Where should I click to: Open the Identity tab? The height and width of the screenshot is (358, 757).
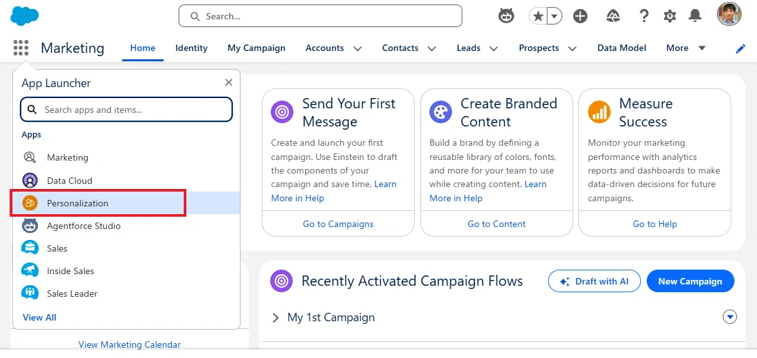191,48
